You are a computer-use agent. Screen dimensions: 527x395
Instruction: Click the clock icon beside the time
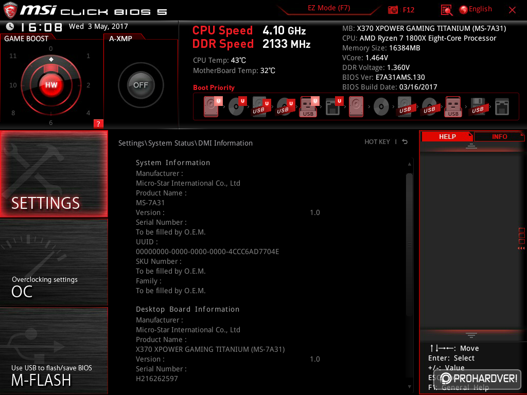point(10,26)
